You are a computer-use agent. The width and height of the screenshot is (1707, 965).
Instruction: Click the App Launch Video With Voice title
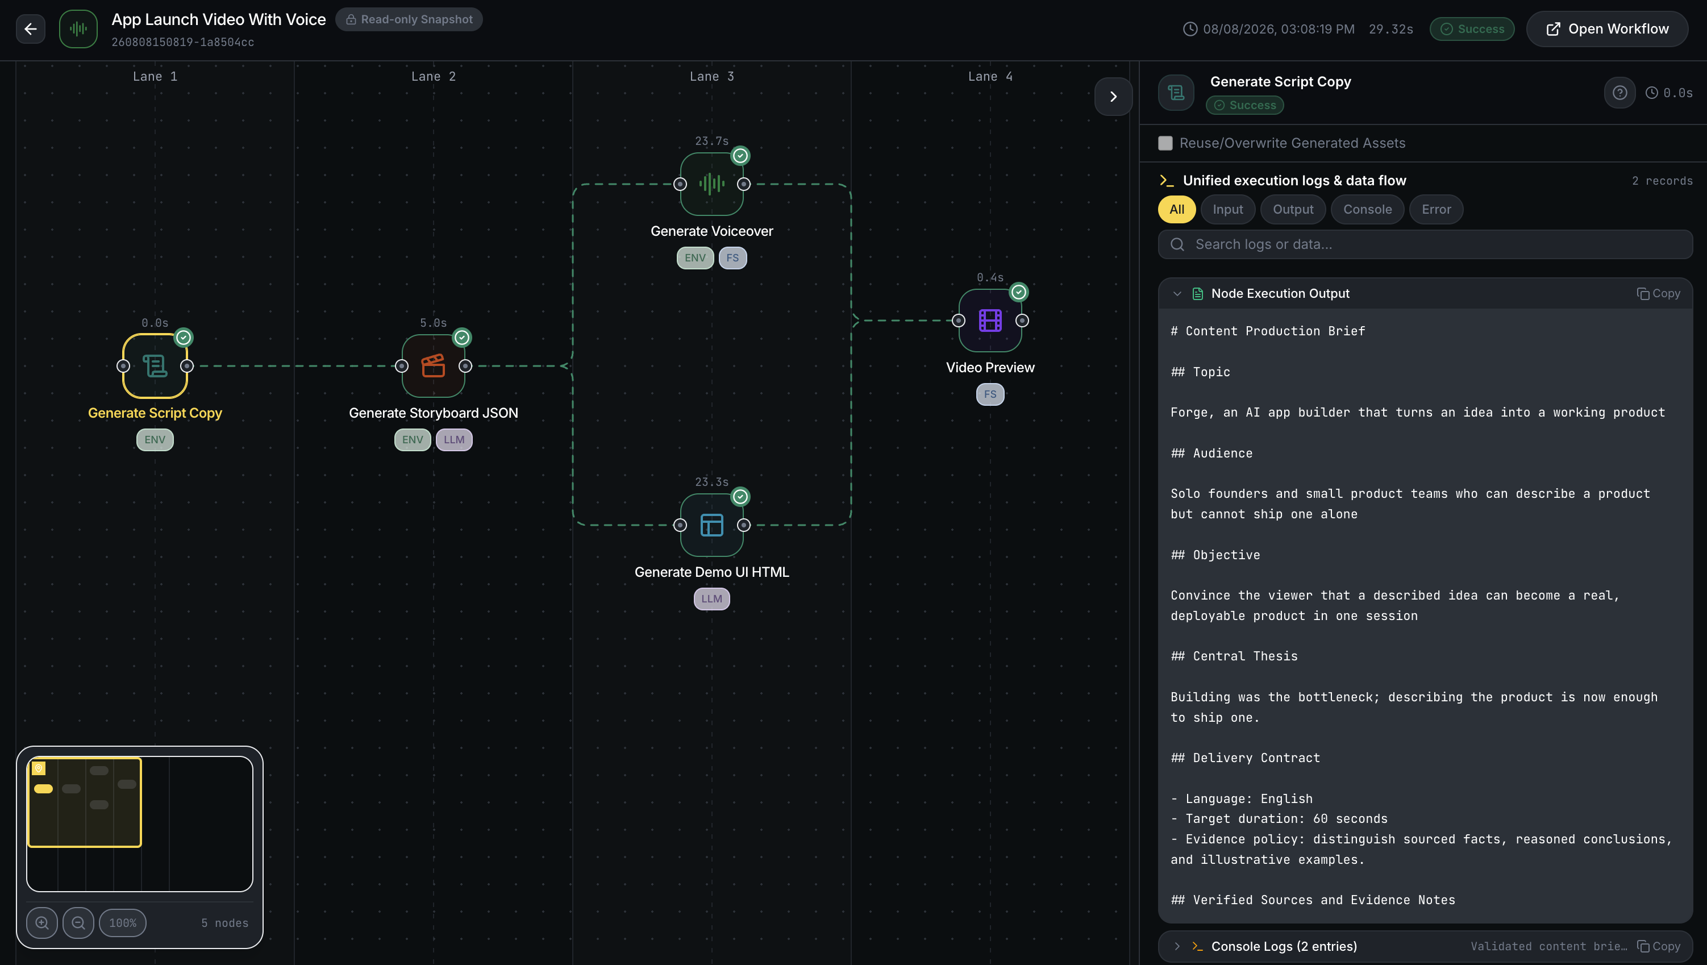(x=219, y=19)
